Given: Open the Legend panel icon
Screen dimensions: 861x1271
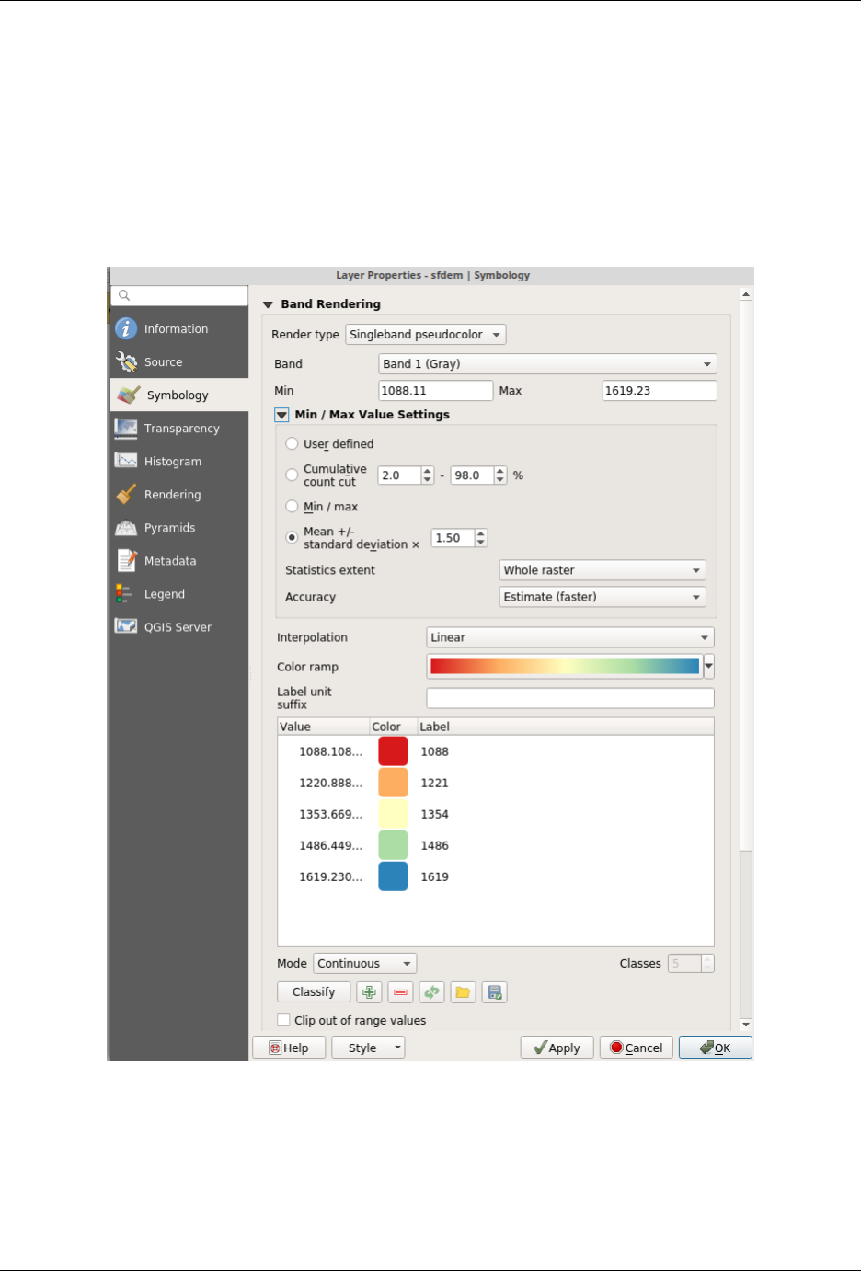Looking at the screenshot, I should tap(125, 593).
